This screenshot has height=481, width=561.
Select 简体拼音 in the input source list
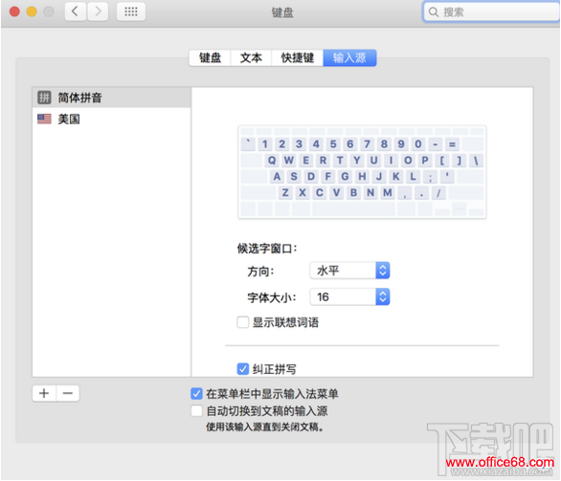coord(112,98)
